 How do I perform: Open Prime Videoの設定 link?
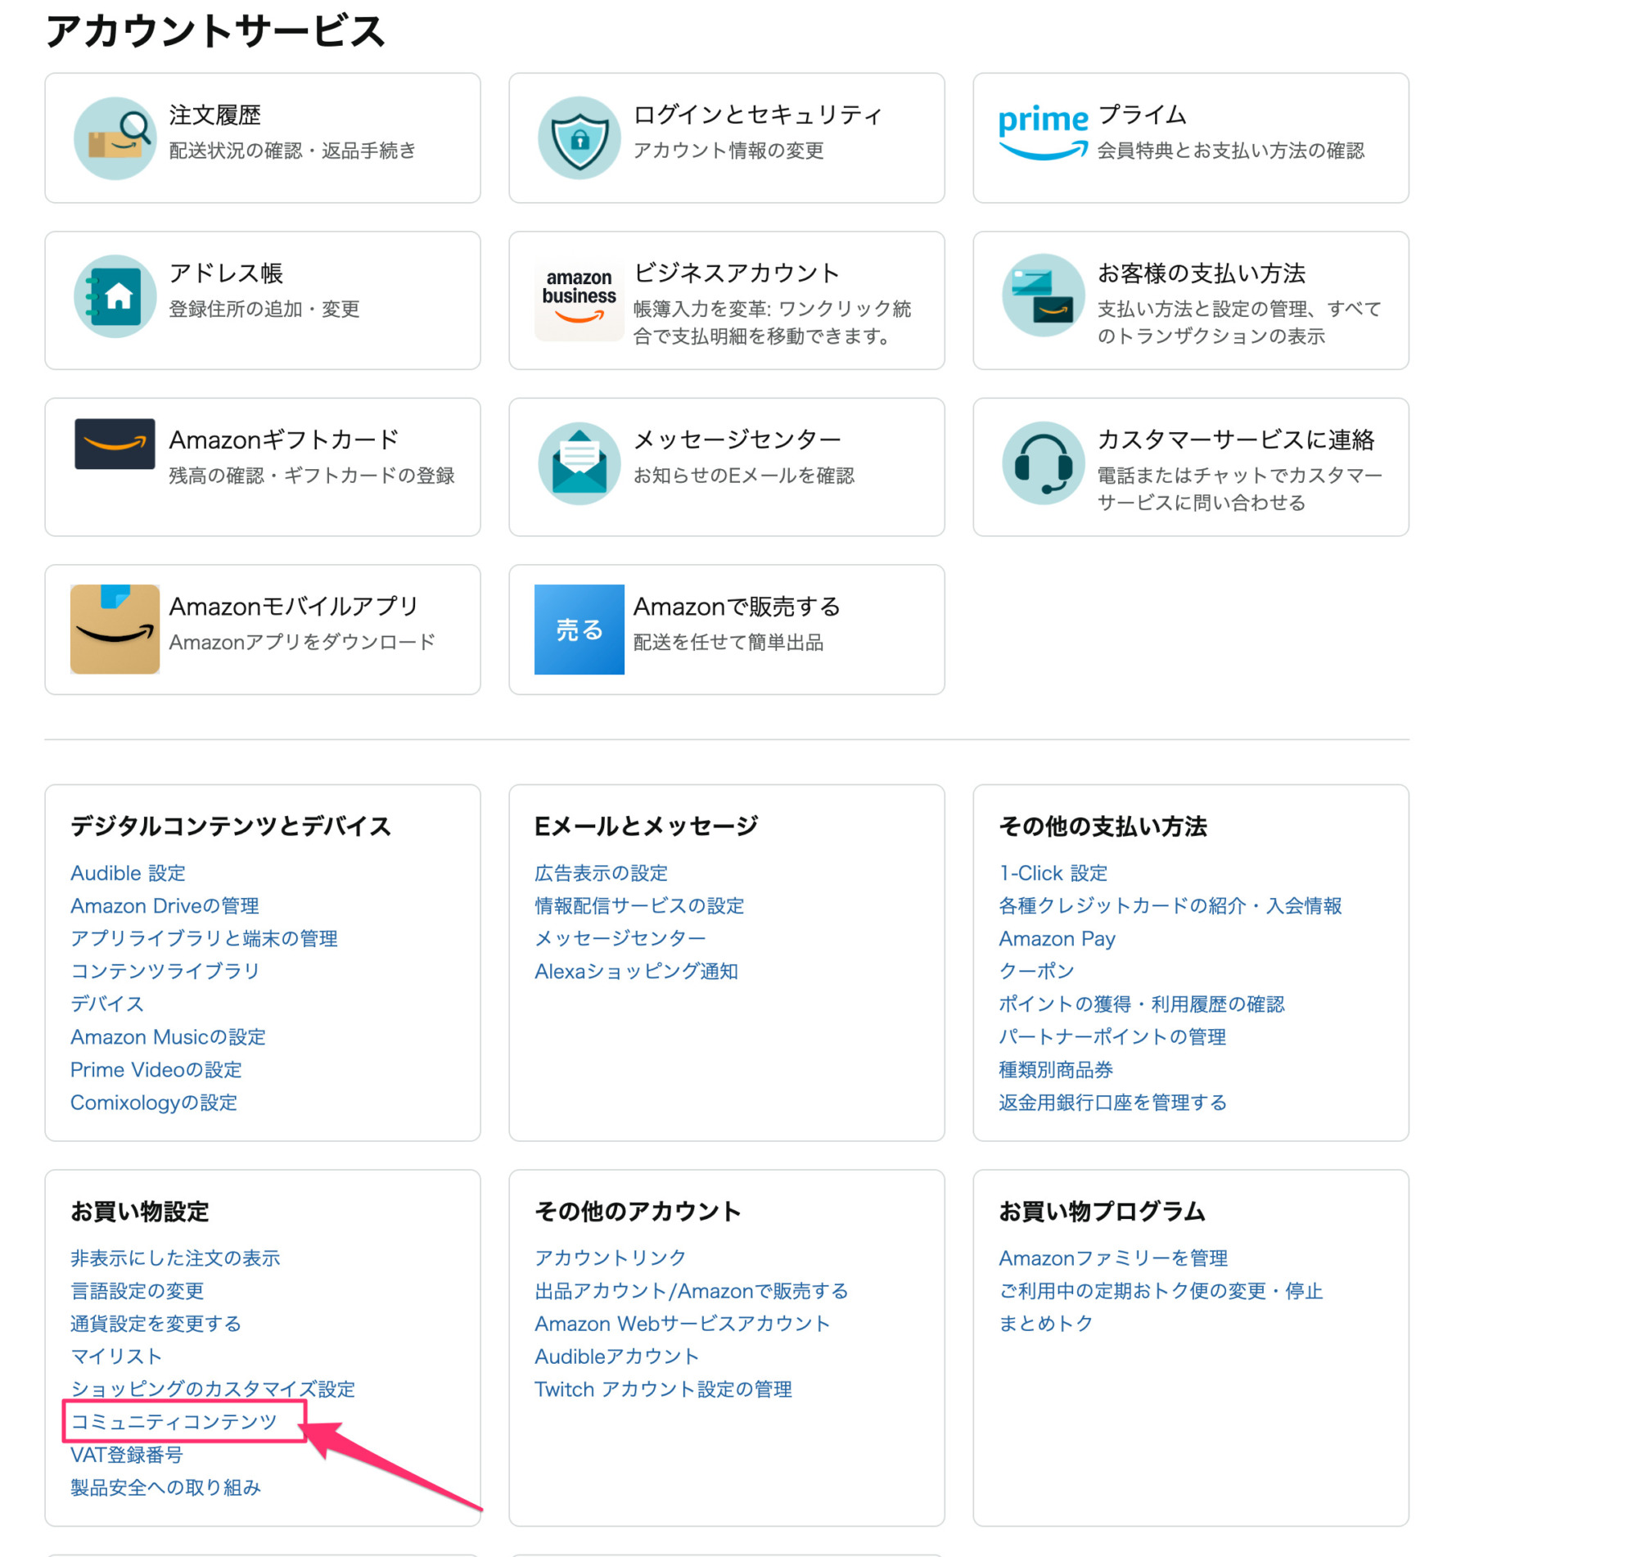[156, 1070]
